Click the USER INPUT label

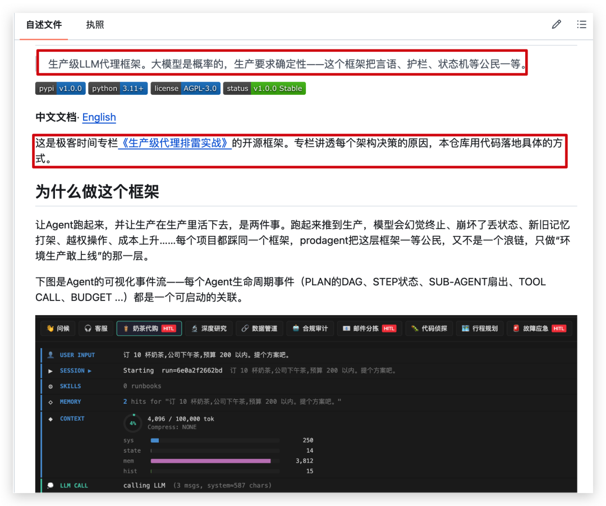(77, 355)
